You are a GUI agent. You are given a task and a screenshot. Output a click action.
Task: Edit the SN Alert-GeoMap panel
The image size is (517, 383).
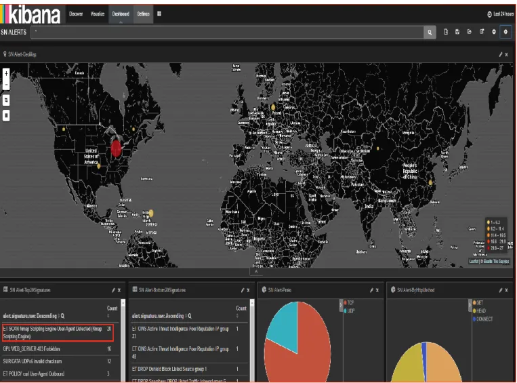[501, 54]
